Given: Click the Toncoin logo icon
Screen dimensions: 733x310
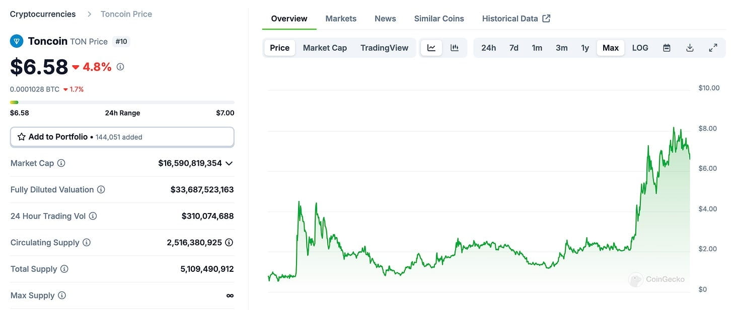Looking at the screenshot, I should (x=17, y=41).
